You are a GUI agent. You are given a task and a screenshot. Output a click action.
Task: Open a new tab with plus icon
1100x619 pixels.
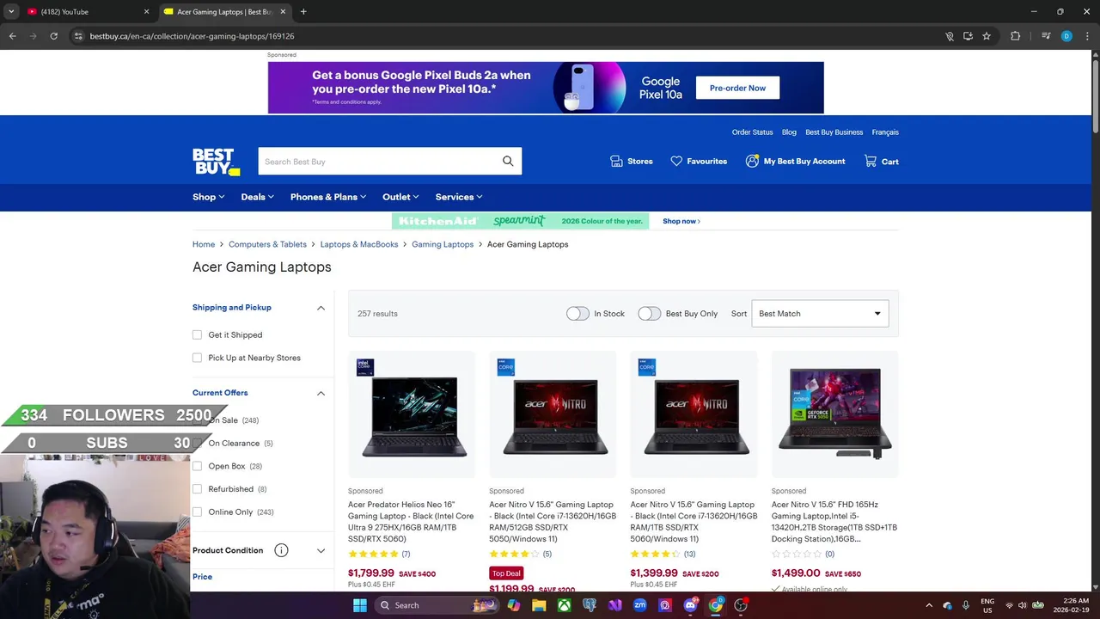click(x=303, y=12)
